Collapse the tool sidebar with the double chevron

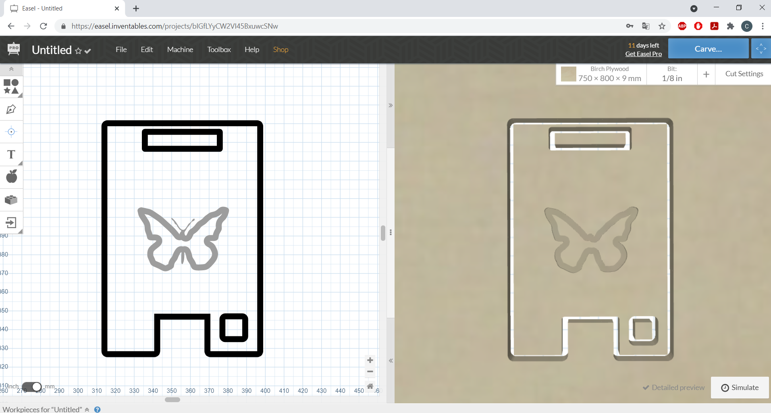click(x=11, y=69)
